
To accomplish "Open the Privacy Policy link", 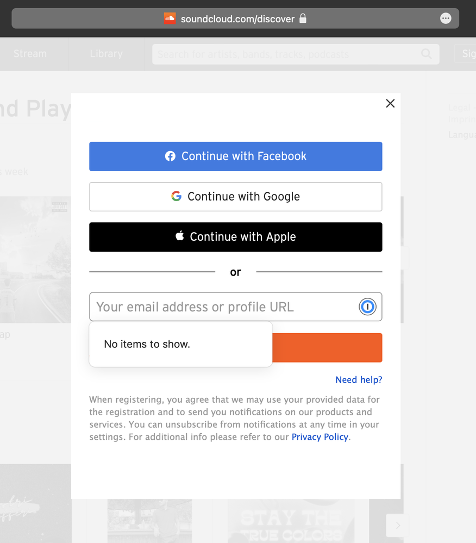I will coord(320,437).
